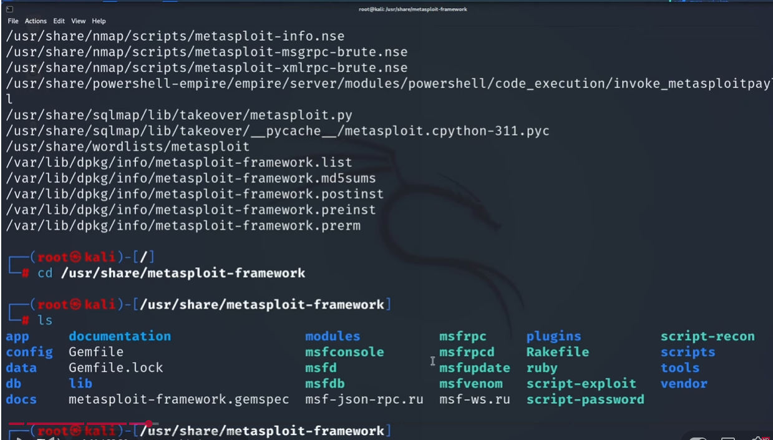
Task: Open the video settings gear icon
Action: pos(759,437)
